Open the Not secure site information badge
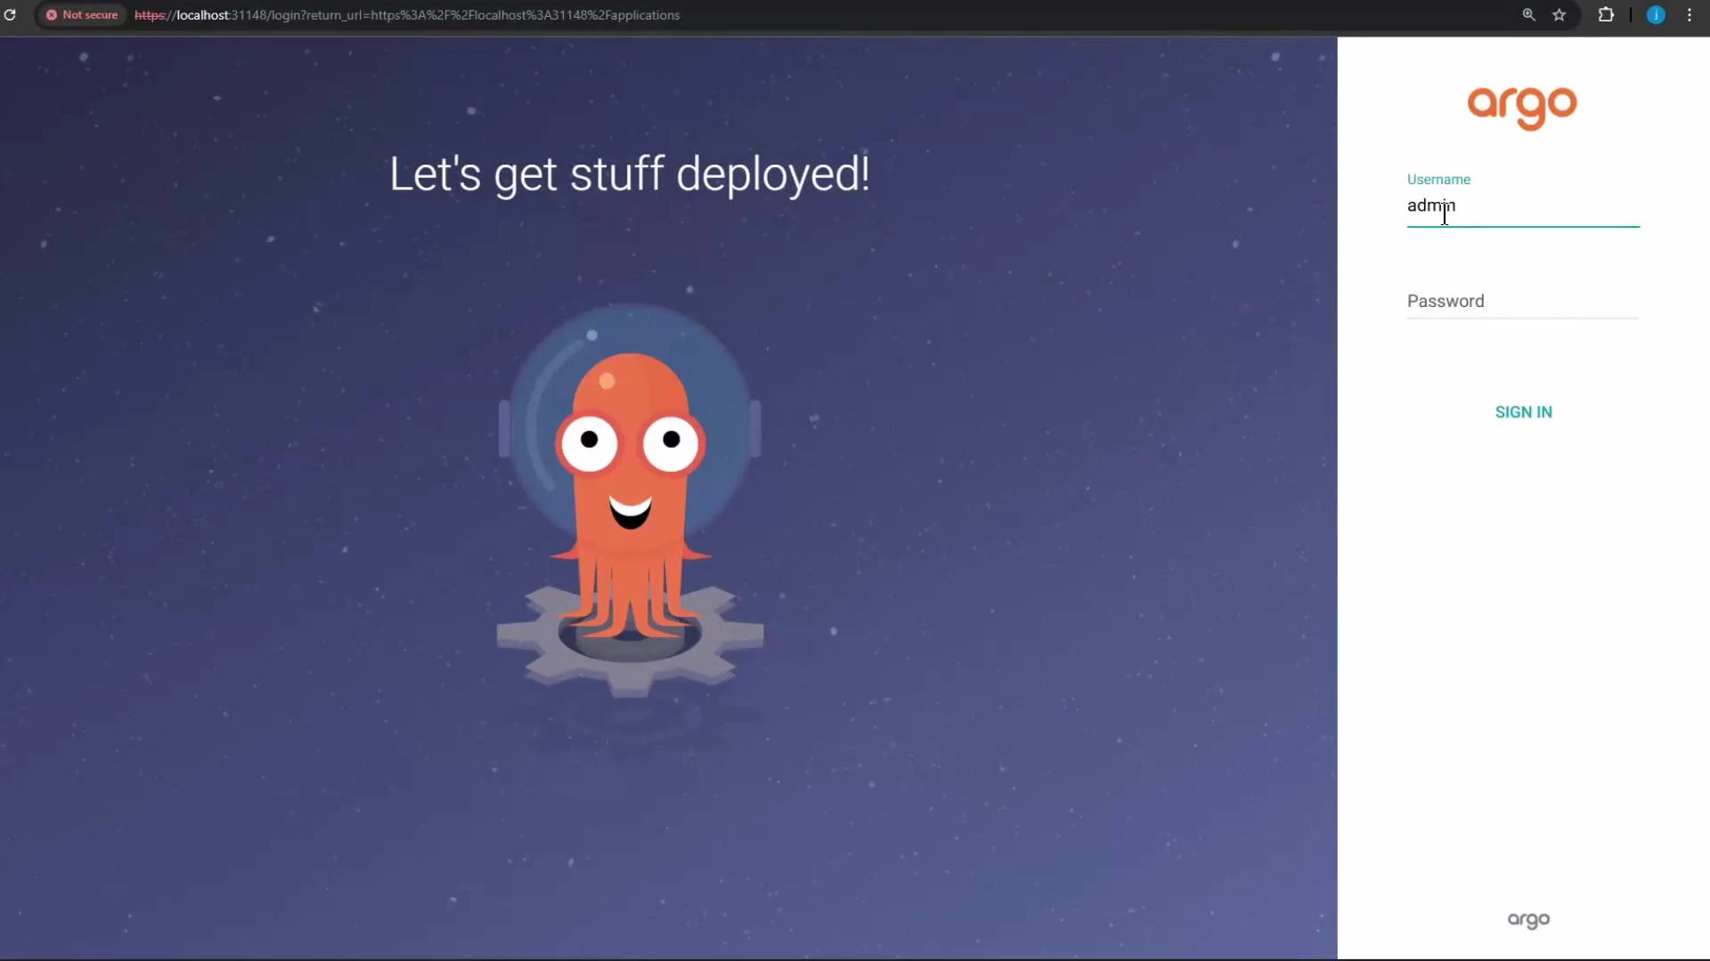The width and height of the screenshot is (1710, 961). [x=81, y=15]
